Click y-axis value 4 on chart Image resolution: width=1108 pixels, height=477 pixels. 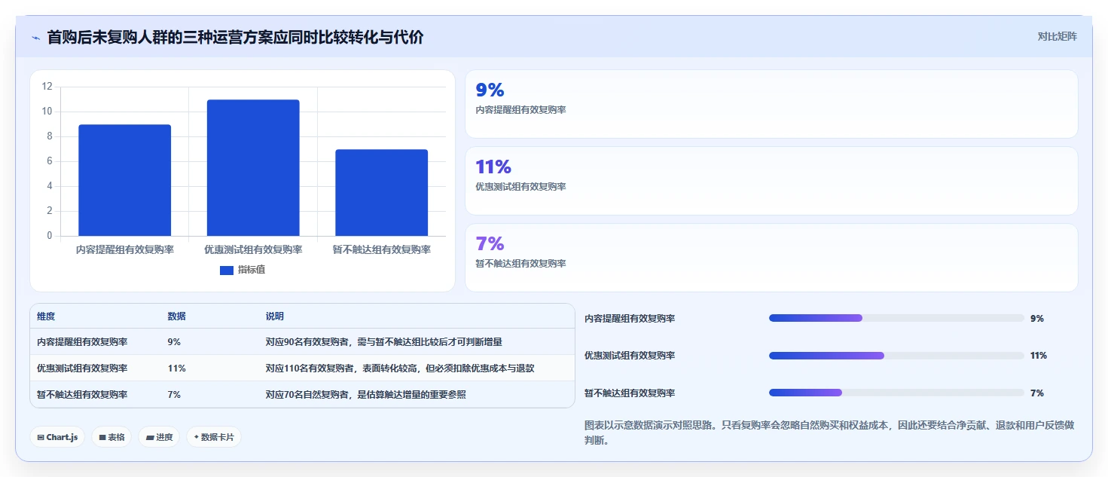tap(49, 186)
